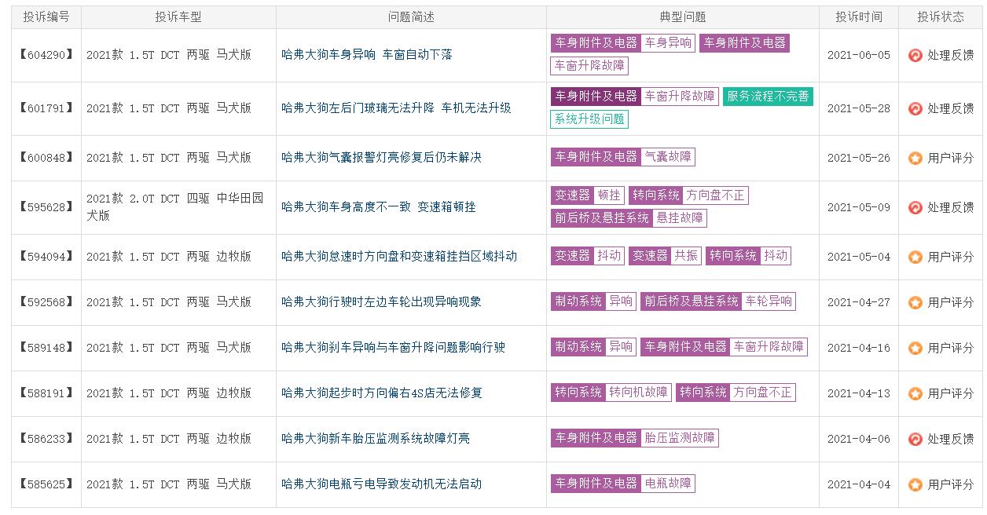Click the 处理反馈 icon in row 595628

915,207
